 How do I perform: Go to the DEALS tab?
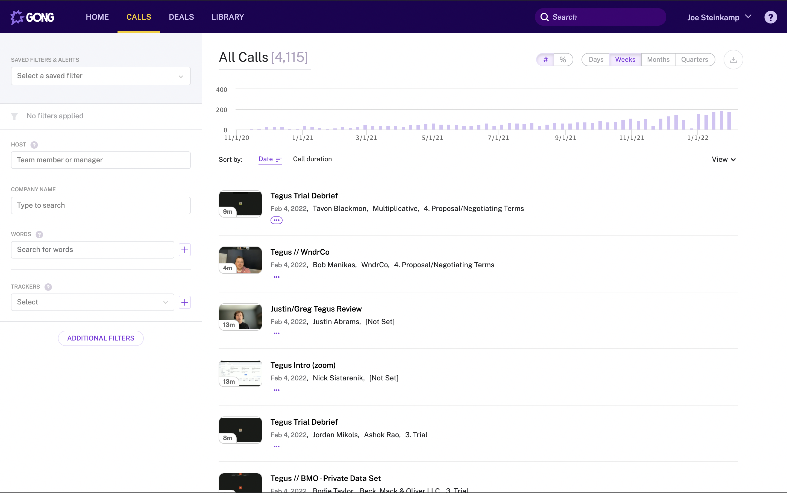pyautogui.click(x=181, y=17)
